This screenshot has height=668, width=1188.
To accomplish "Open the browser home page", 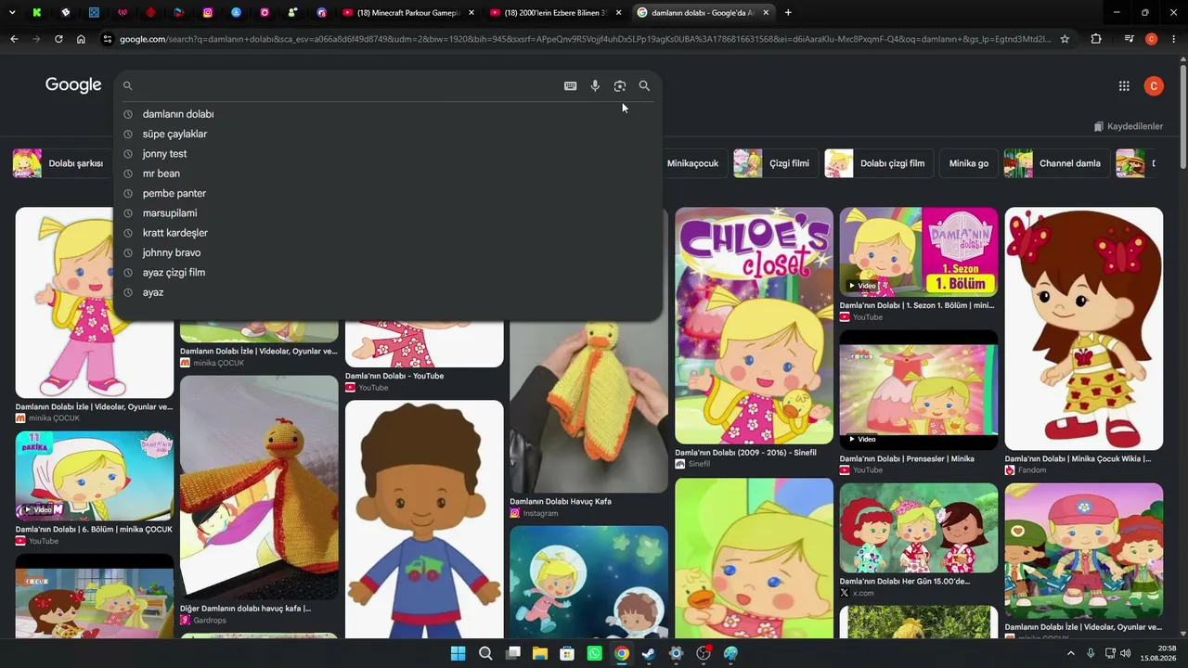I will click(x=81, y=39).
